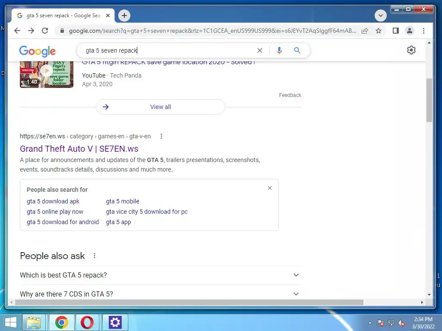
Task: Search for gta 5 app
Action: point(118,222)
